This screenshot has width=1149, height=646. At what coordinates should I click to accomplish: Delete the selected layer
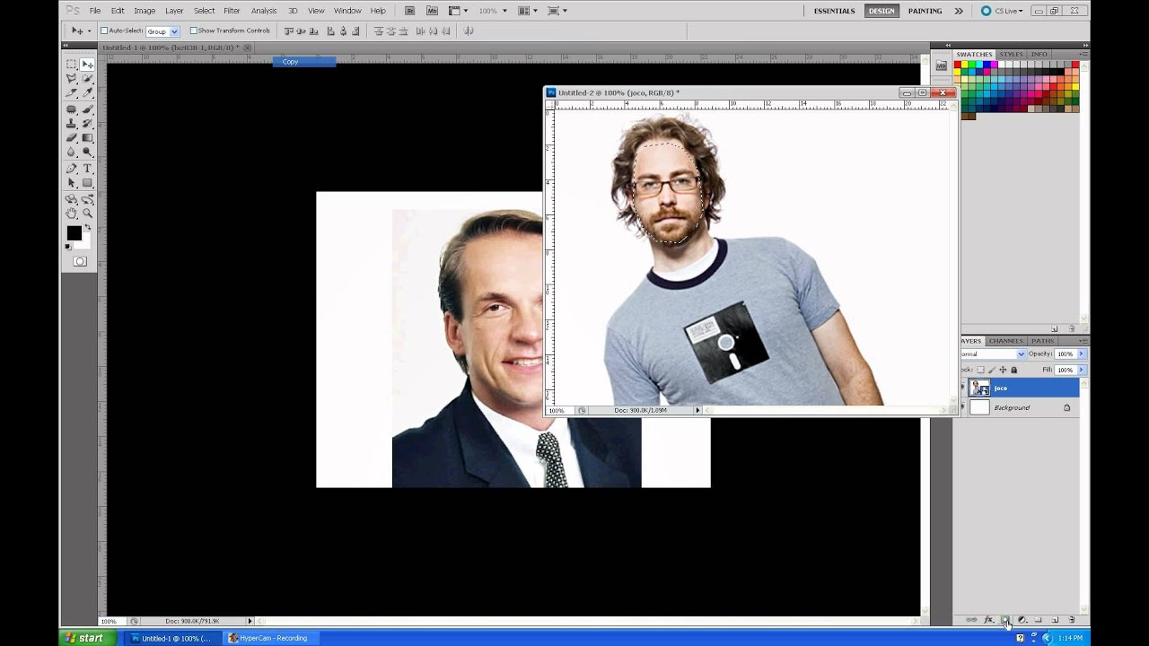pyautogui.click(x=1072, y=620)
